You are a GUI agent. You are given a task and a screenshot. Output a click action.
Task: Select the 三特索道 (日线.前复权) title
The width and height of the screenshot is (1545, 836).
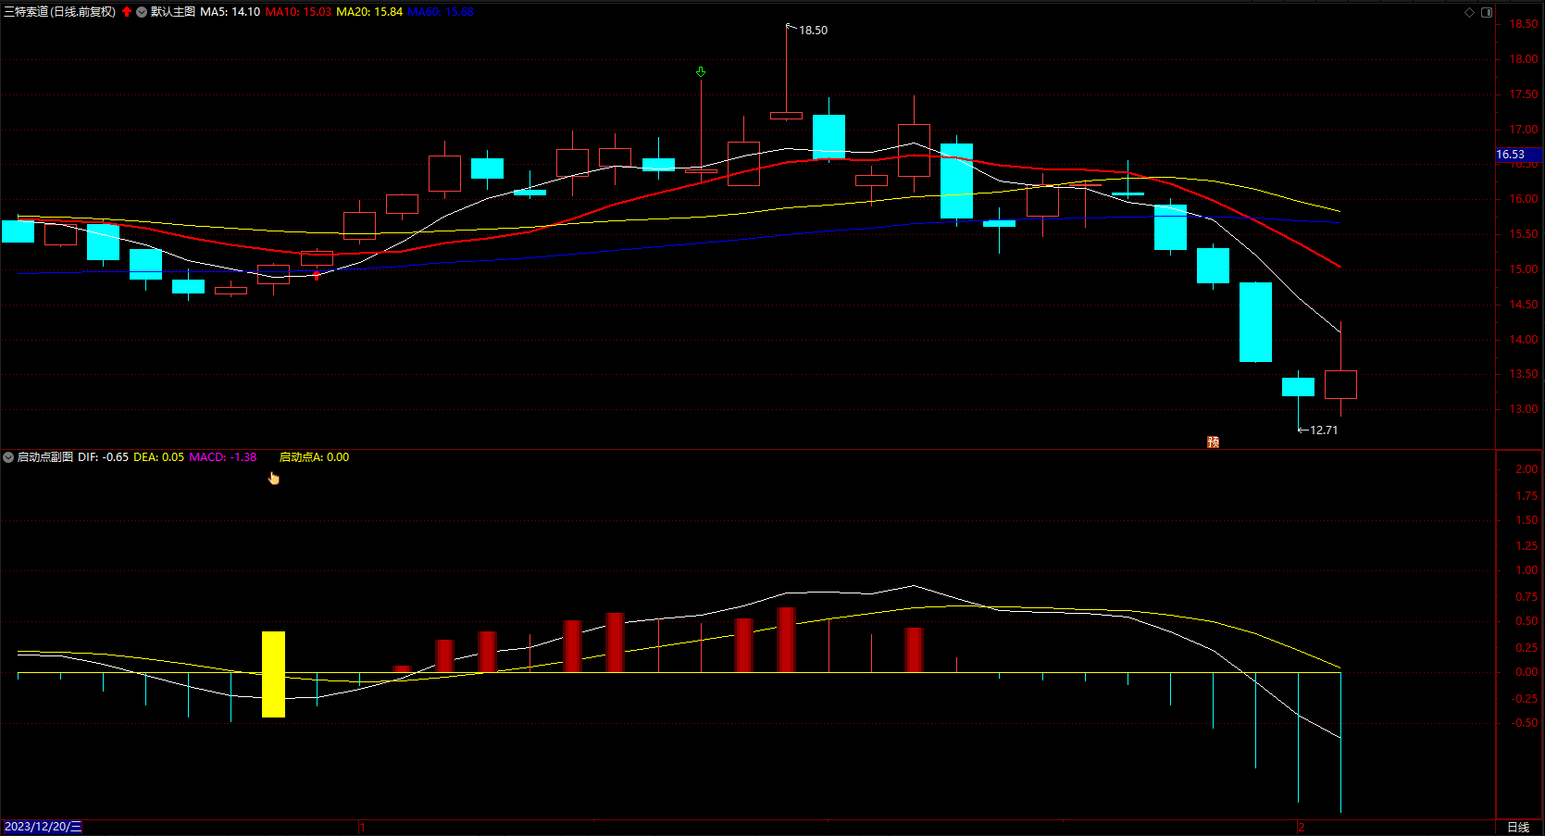(60, 12)
